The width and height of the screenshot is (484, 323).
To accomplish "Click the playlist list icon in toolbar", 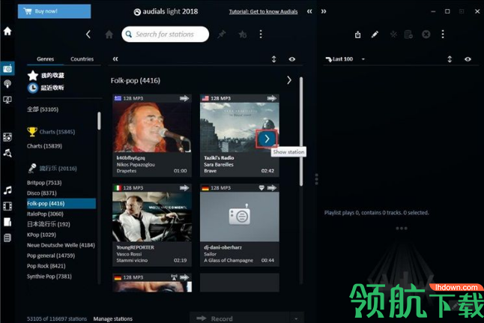I will pos(408,34).
